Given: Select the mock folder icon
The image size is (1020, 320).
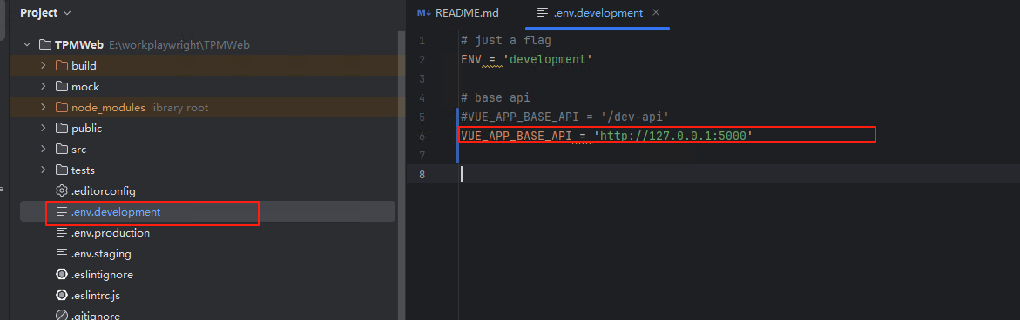Looking at the screenshot, I should click(x=62, y=86).
